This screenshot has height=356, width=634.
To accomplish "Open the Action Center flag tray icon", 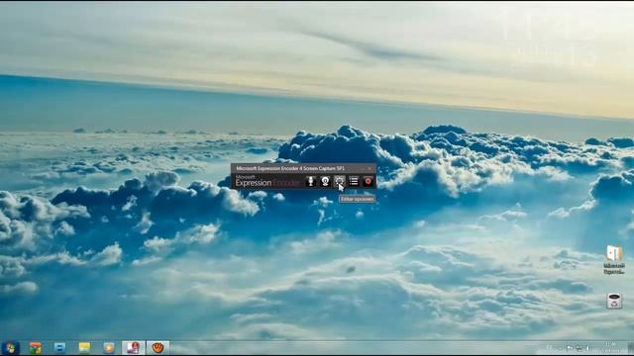I will pos(570,348).
